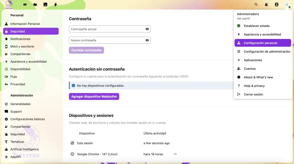
Task: Click the Agregar dispositivo WebAuthn button
Action: click(x=94, y=96)
